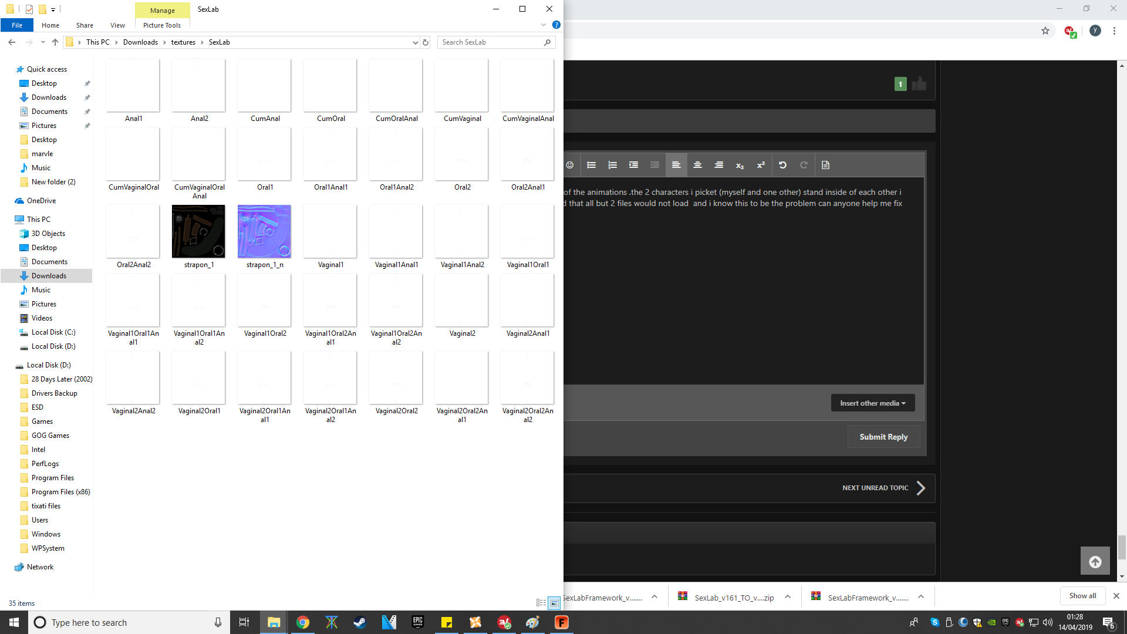This screenshot has width=1127, height=634.
Task: Open File Explorer help icon
Action: point(556,25)
